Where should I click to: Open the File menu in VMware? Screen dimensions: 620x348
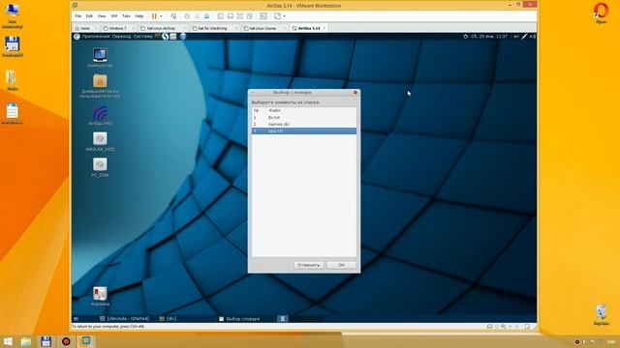pyautogui.click(x=77, y=16)
